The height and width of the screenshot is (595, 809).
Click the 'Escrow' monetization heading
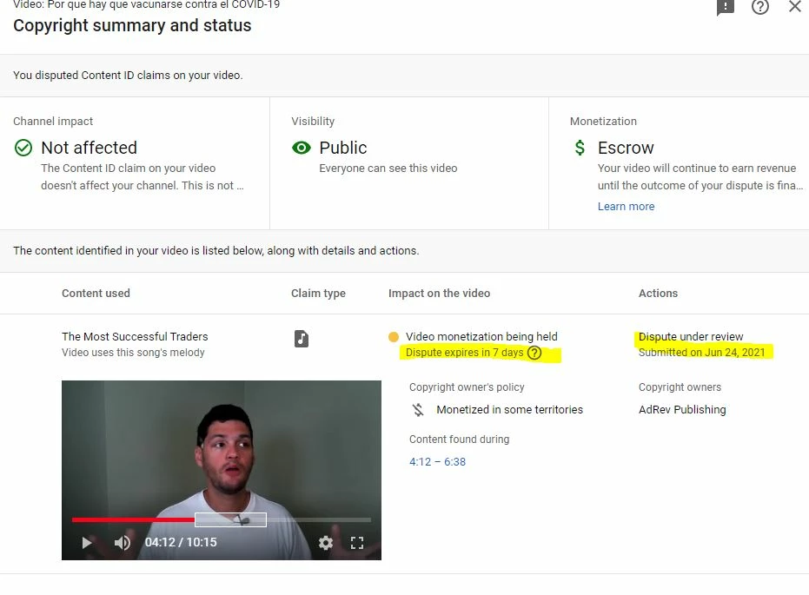point(626,148)
